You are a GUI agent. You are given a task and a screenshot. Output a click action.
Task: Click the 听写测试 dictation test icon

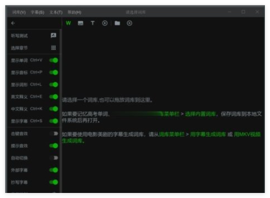(x=53, y=35)
